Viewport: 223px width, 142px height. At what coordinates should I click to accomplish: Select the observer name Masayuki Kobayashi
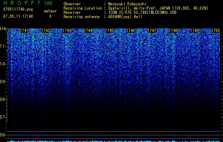coord(127,4)
